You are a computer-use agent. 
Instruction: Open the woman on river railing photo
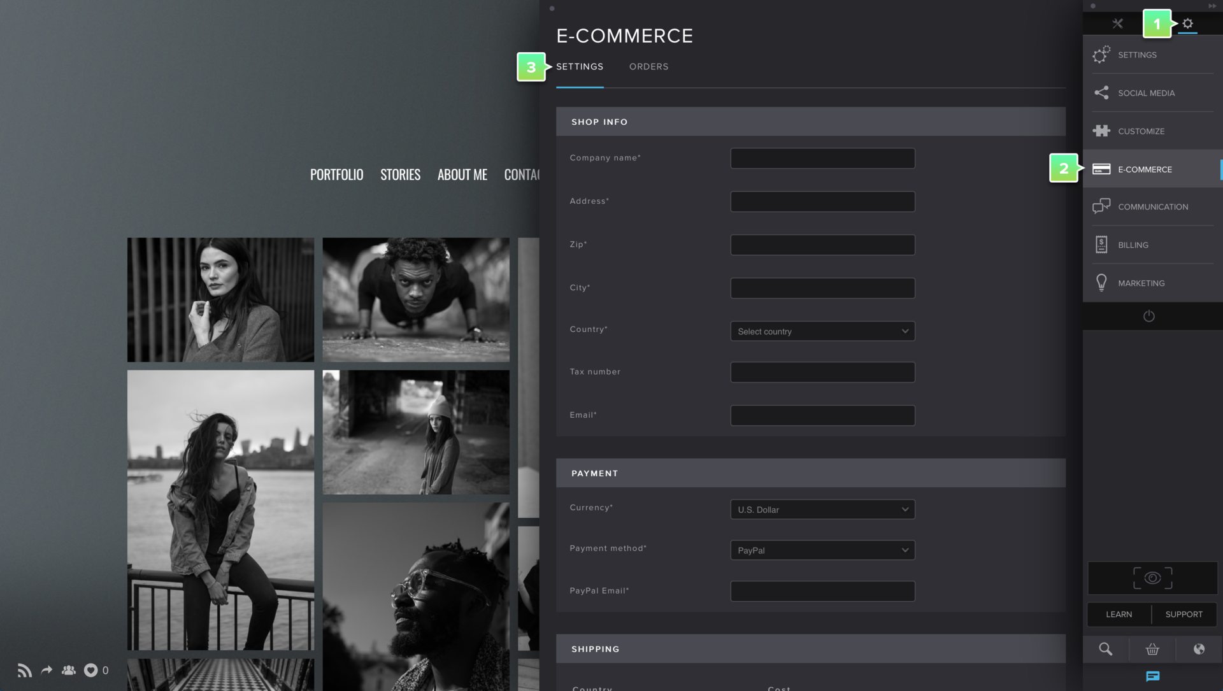tap(220, 510)
